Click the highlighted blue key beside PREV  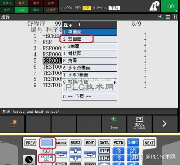(47, 143)
